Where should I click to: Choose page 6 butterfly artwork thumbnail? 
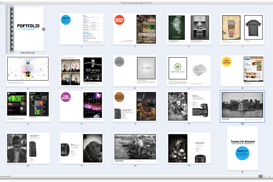click(28, 71)
